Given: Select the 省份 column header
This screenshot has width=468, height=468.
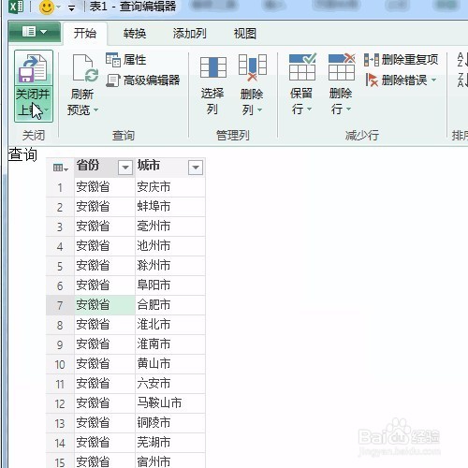Looking at the screenshot, I should [x=104, y=168].
